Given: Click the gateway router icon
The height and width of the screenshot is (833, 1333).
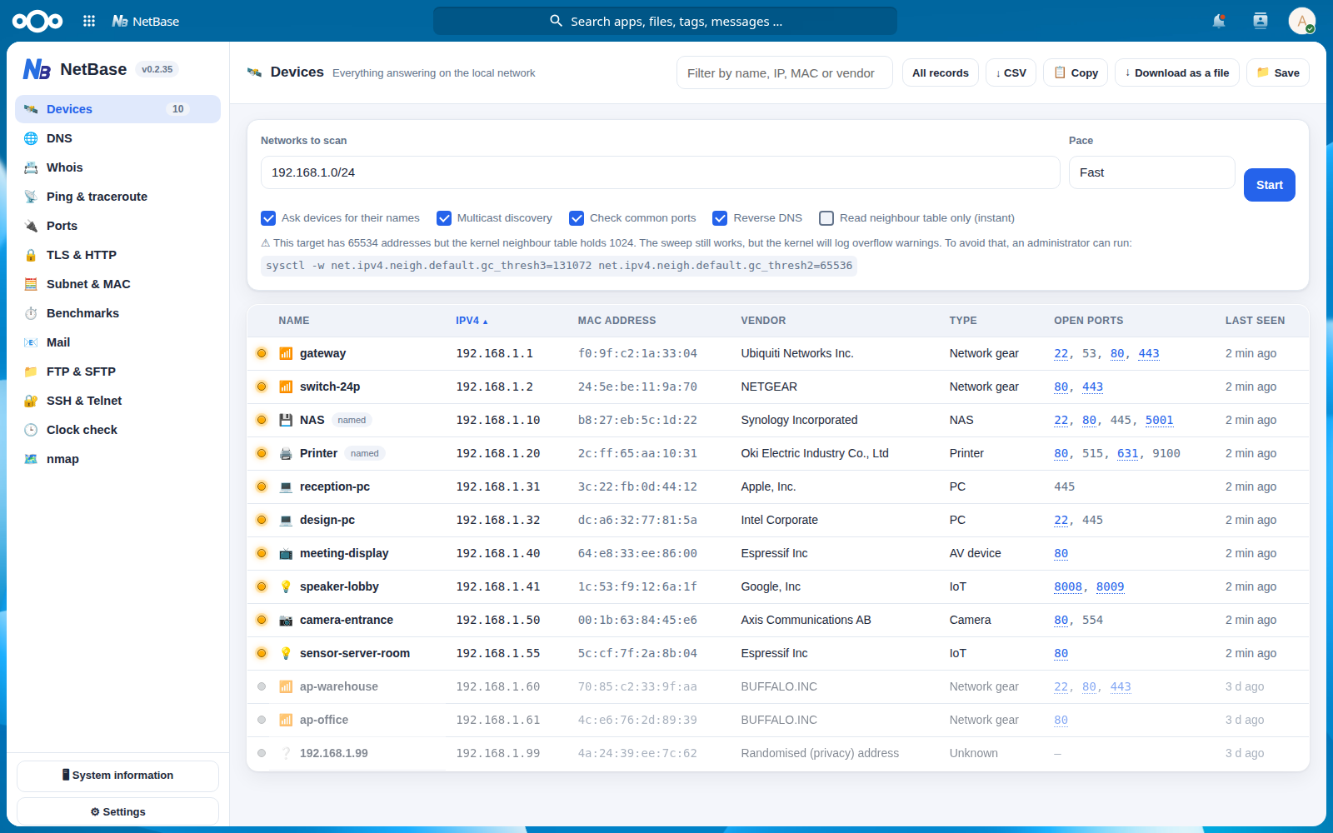Looking at the screenshot, I should pyautogui.click(x=286, y=353).
